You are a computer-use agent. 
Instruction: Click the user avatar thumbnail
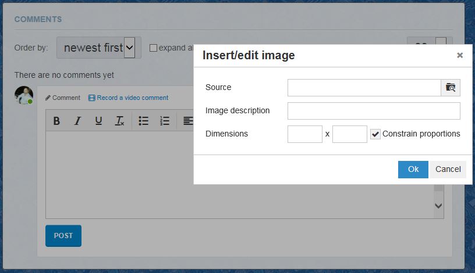coord(24,95)
